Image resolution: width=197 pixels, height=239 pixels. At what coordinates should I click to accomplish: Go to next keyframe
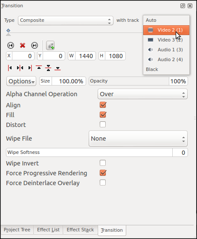[35, 45]
